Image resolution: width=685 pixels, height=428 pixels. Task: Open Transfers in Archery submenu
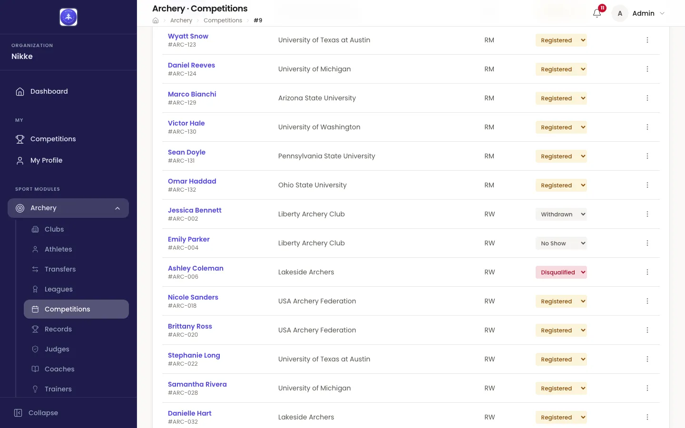point(76,269)
